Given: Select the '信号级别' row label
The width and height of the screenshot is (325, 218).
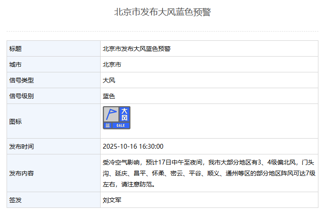Looking at the screenshot, I should tap(22, 96).
